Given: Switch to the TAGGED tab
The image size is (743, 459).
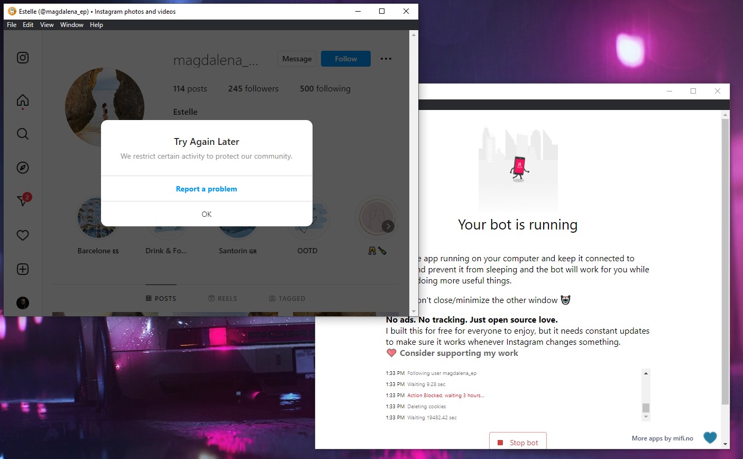Looking at the screenshot, I should click(287, 298).
